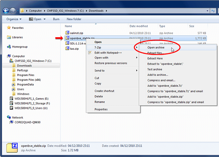Sort by the Type column header
Screen dimensions: 219x157
162,26
